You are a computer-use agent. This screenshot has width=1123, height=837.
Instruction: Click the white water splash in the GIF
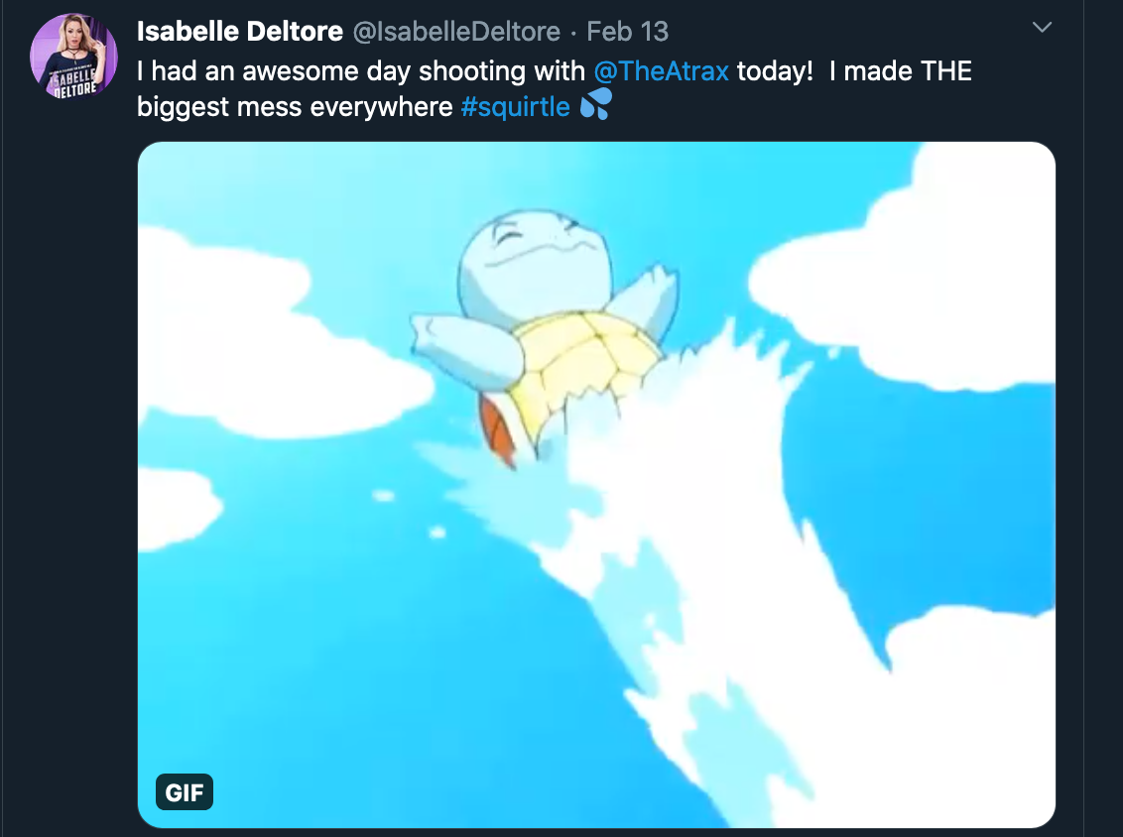click(716, 573)
